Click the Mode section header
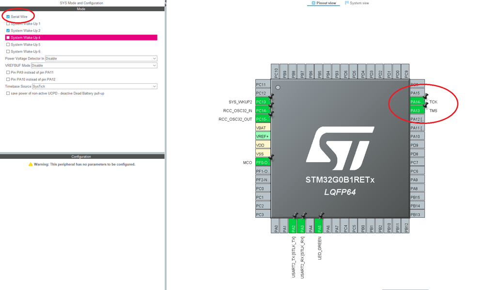The height and width of the screenshot is (290, 484). point(82,9)
